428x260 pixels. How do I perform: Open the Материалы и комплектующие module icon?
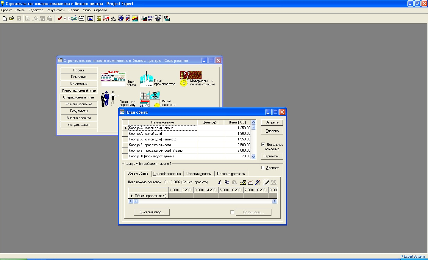pos(190,79)
